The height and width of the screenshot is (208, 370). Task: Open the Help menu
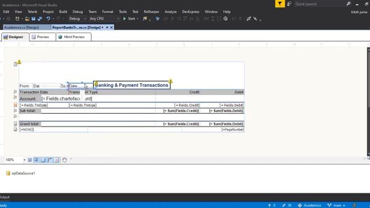227,12
